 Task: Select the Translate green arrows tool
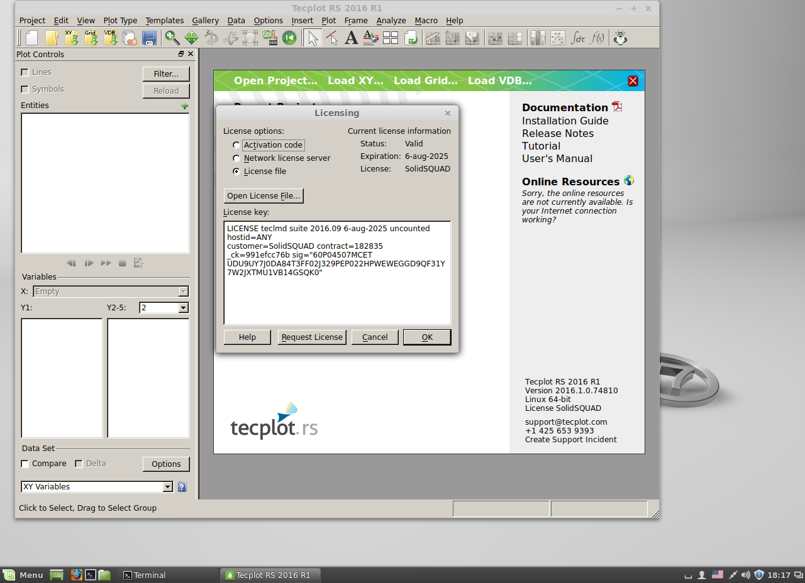(x=191, y=38)
